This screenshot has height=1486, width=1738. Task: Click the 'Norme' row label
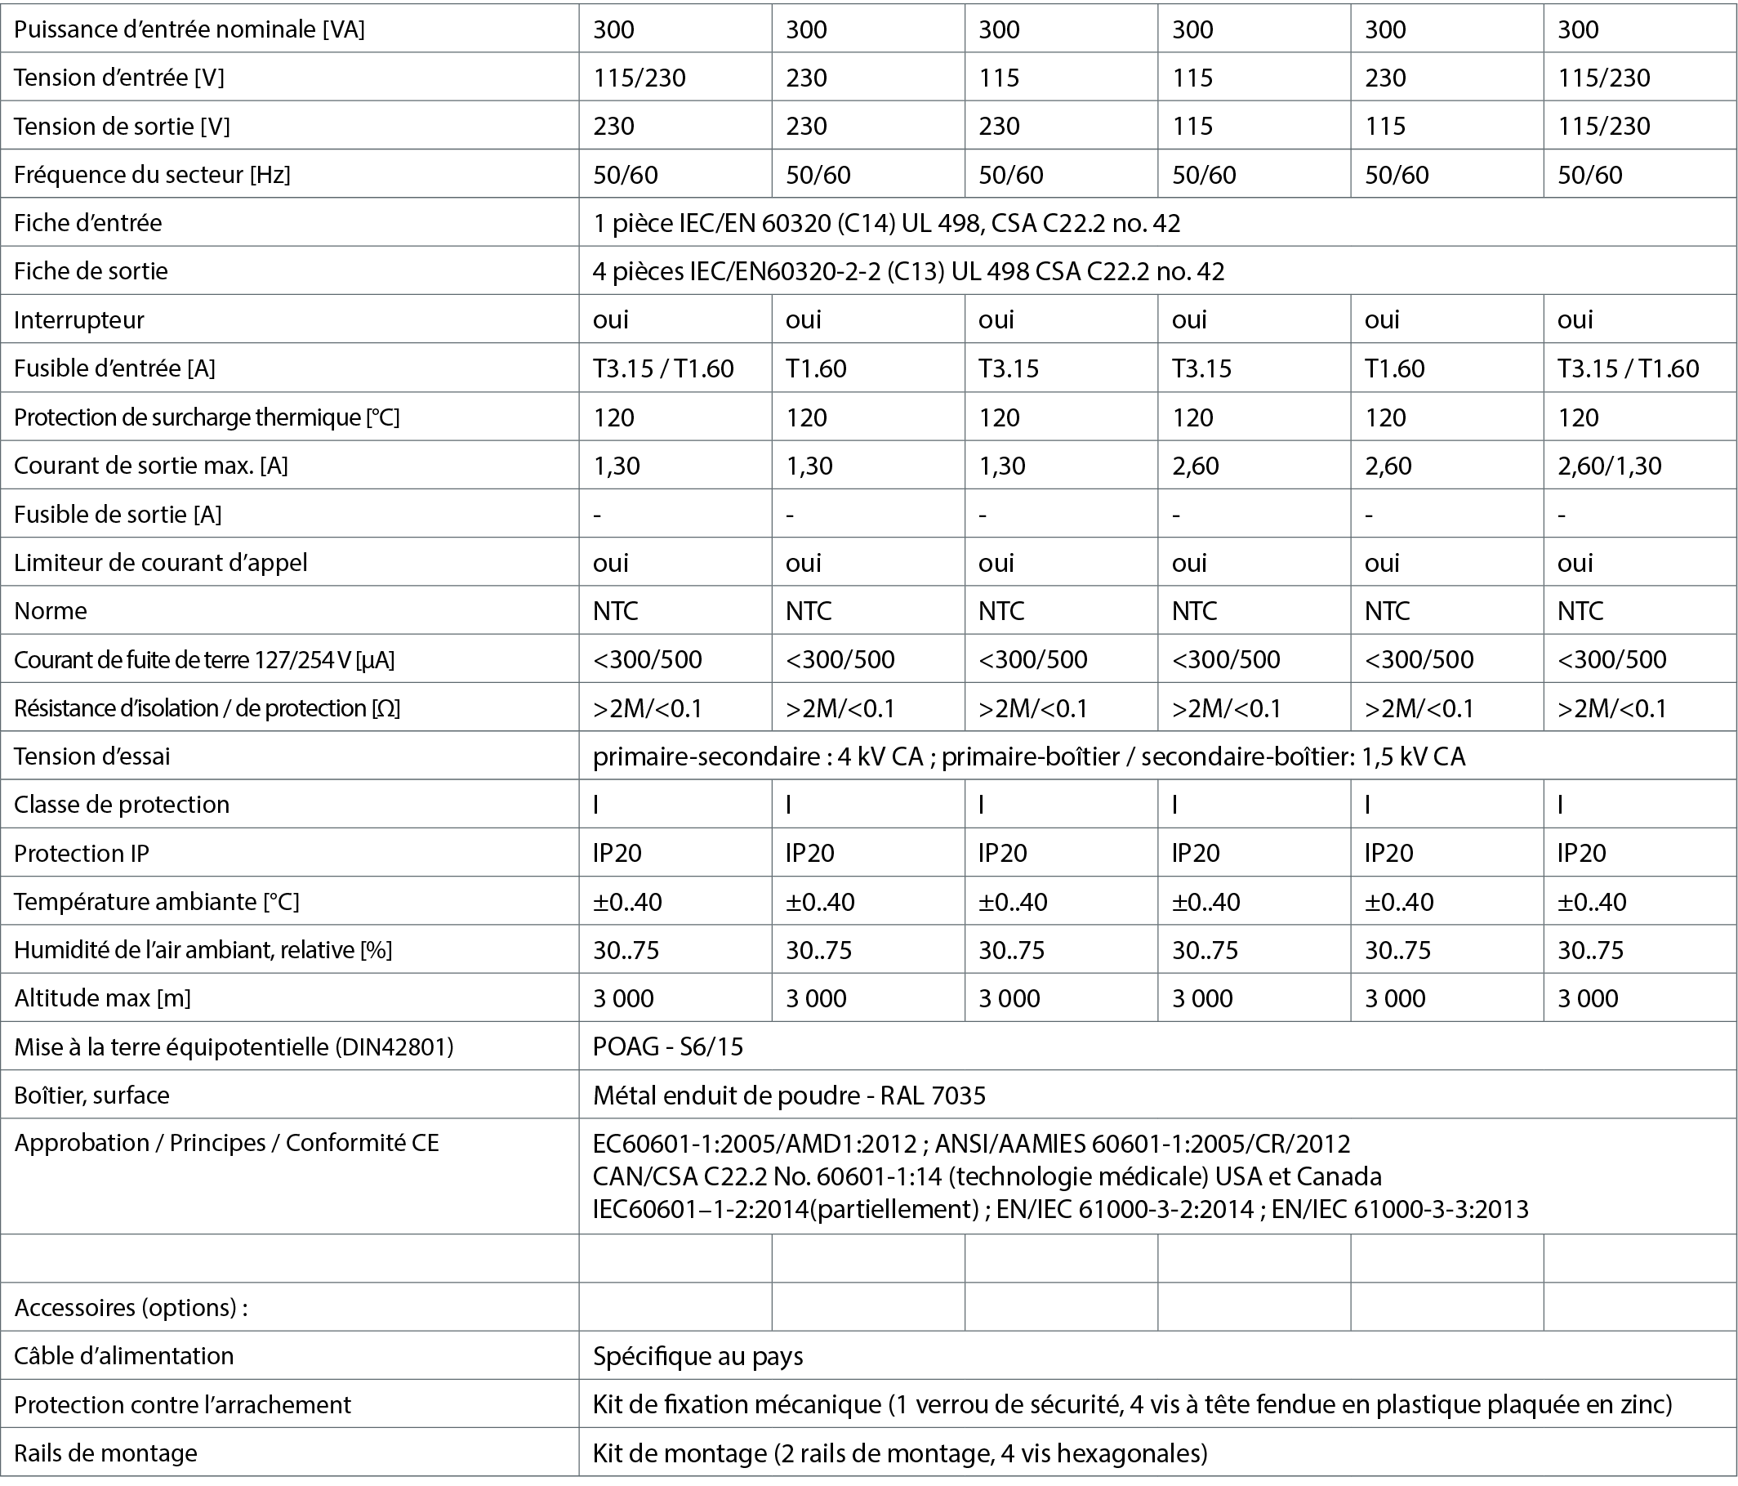tap(51, 611)
